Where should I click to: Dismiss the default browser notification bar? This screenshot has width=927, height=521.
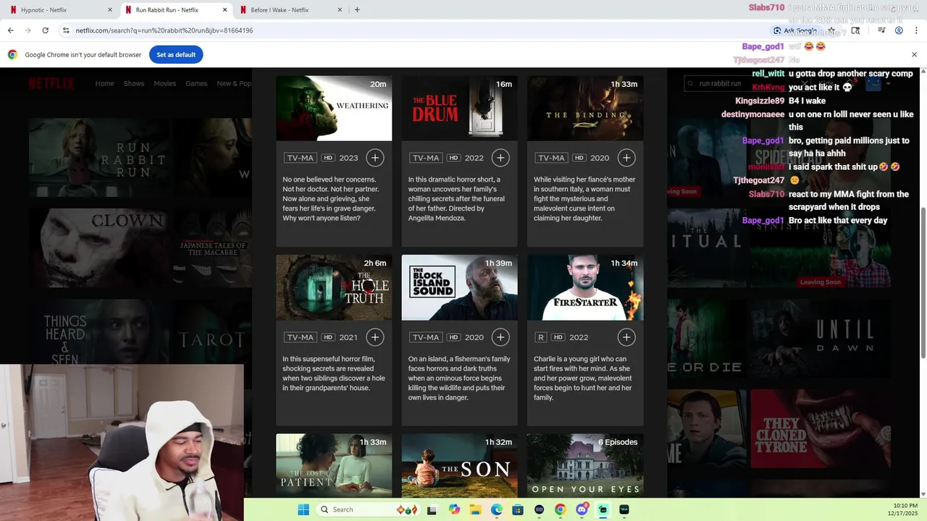point(914,54)
